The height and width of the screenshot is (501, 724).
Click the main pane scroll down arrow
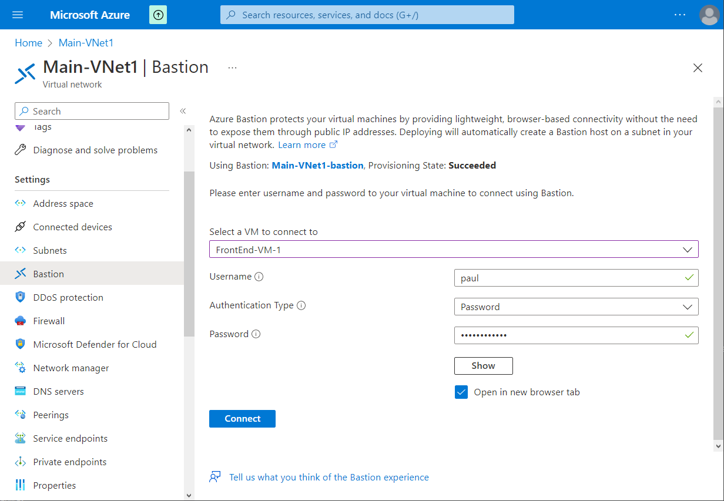(718, 446)
